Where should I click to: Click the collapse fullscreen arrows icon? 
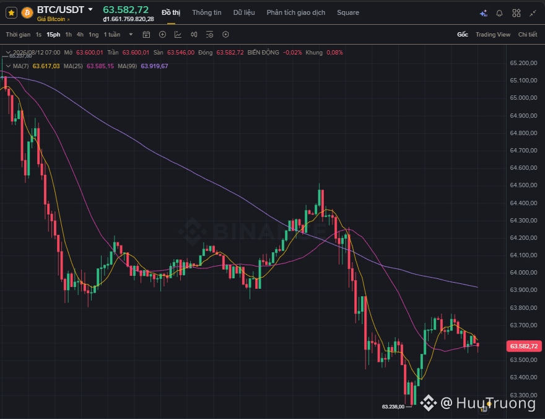[x=533, y=13]
